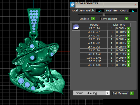
Task: Click green arrow for 1.00 X 1.00 row
Action: [x=129, y=65]
